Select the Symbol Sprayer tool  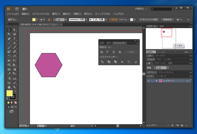(x=9, y=78)
